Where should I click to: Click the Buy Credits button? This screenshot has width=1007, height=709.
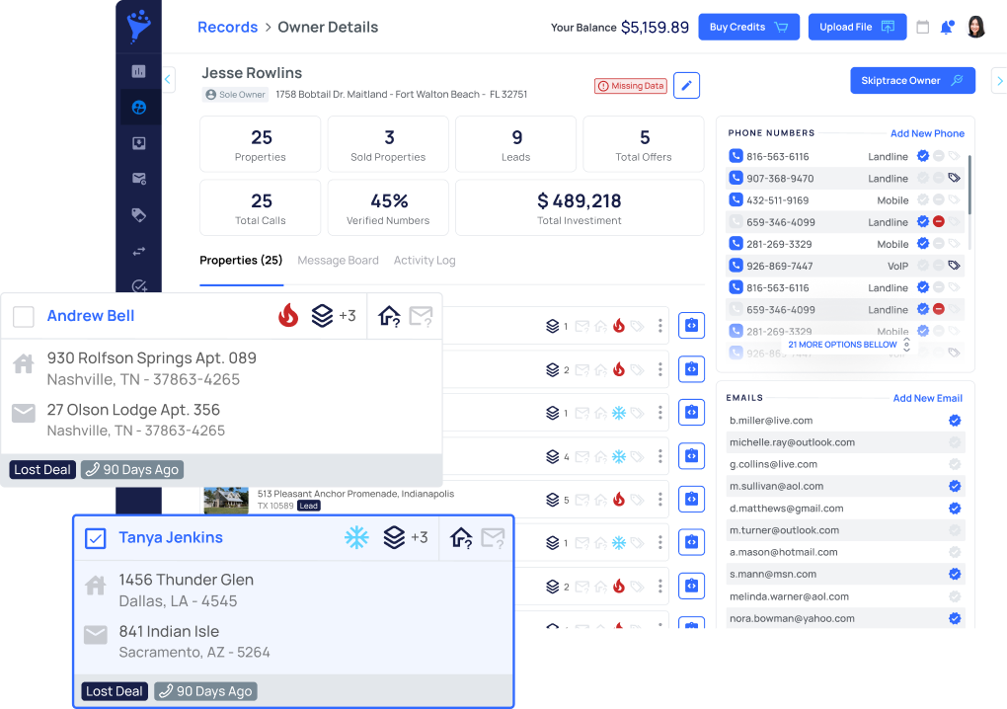[748, 27]
